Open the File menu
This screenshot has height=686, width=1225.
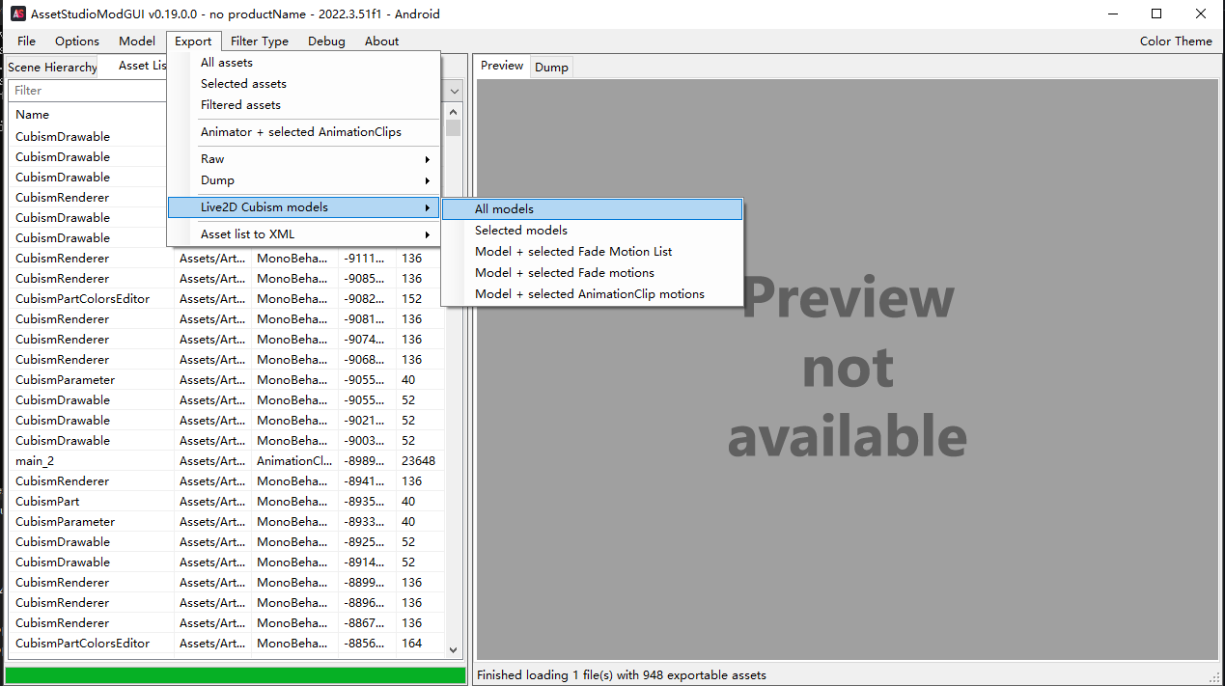click(26, 41)
